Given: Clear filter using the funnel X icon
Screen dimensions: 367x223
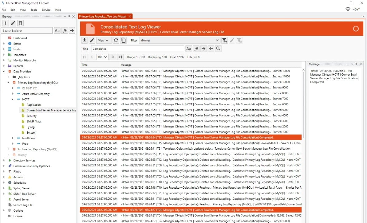Looking at the screenshot, I should 239,40.
